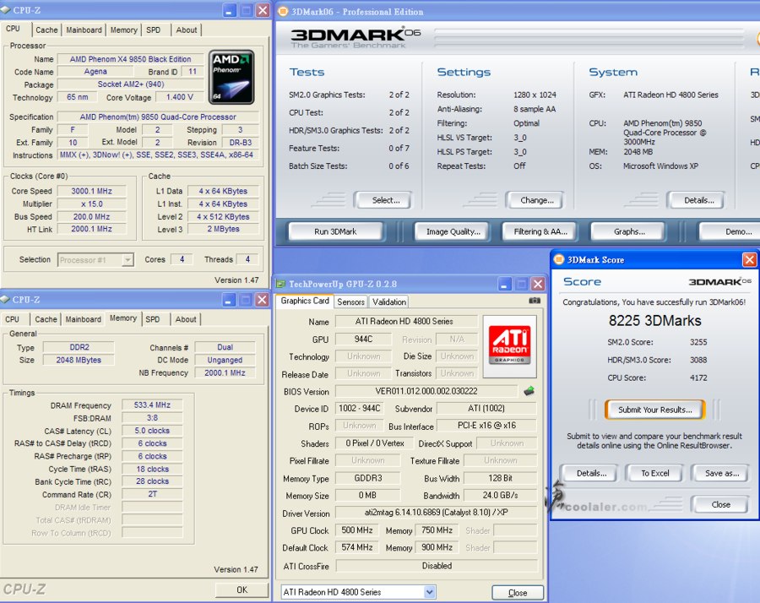
Task: Click the top CPU-Z title bar icon
Action: (5, 10)
